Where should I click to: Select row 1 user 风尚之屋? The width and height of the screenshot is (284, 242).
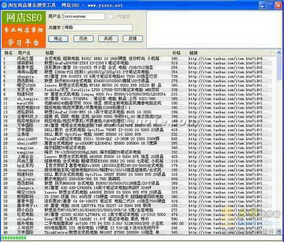pyautogui.click(x=25, y=59)
